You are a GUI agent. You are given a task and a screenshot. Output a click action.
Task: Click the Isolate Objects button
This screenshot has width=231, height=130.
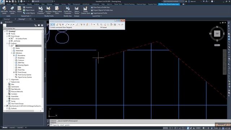click(x=29, y=13)
